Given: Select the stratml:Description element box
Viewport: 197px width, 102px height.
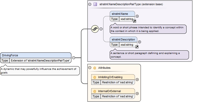Looking at the screenshot, I should coord(124,42).
